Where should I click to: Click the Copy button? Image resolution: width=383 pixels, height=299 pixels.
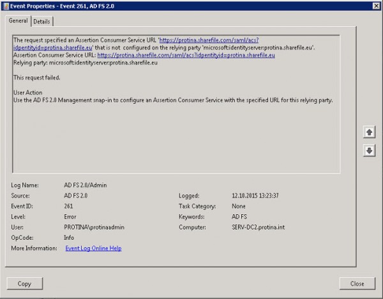coord(25,284)
